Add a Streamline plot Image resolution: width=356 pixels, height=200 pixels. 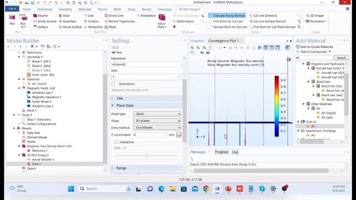93,27
